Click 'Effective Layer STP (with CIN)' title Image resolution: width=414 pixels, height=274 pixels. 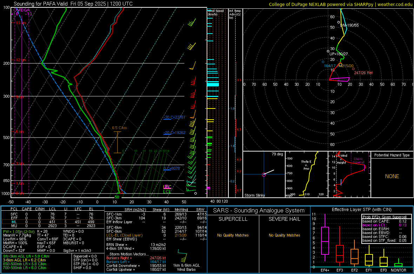pos(361,210)
